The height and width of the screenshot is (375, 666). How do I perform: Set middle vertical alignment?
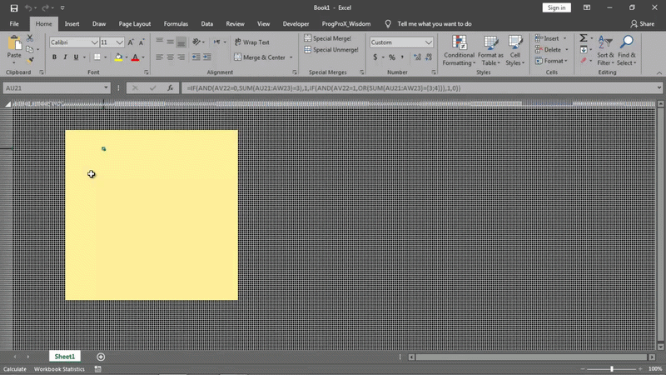pos(170,42)
